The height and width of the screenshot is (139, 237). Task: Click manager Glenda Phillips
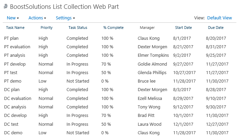tap(152, 73)
